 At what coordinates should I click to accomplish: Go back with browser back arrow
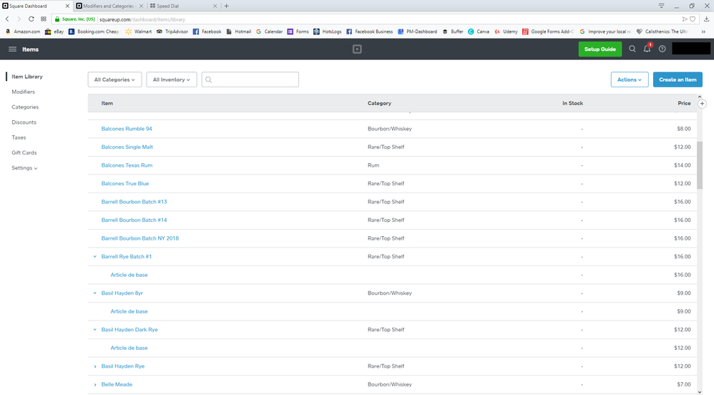[x=7, y=19]
